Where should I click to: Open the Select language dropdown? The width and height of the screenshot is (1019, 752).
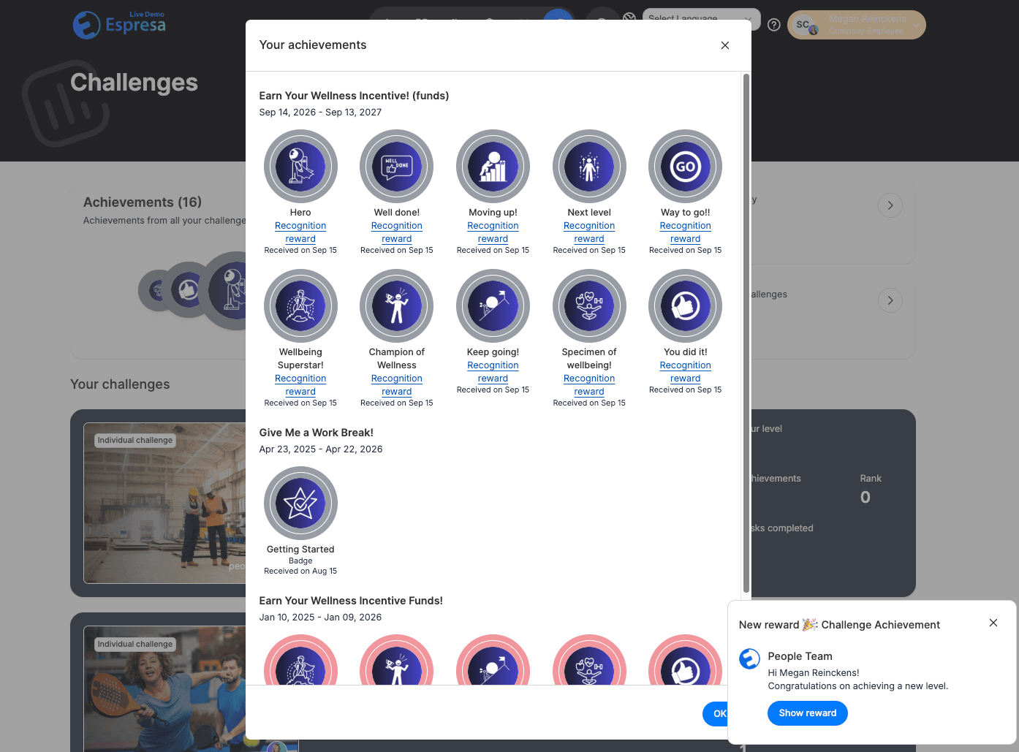click(x=701, y=18)
